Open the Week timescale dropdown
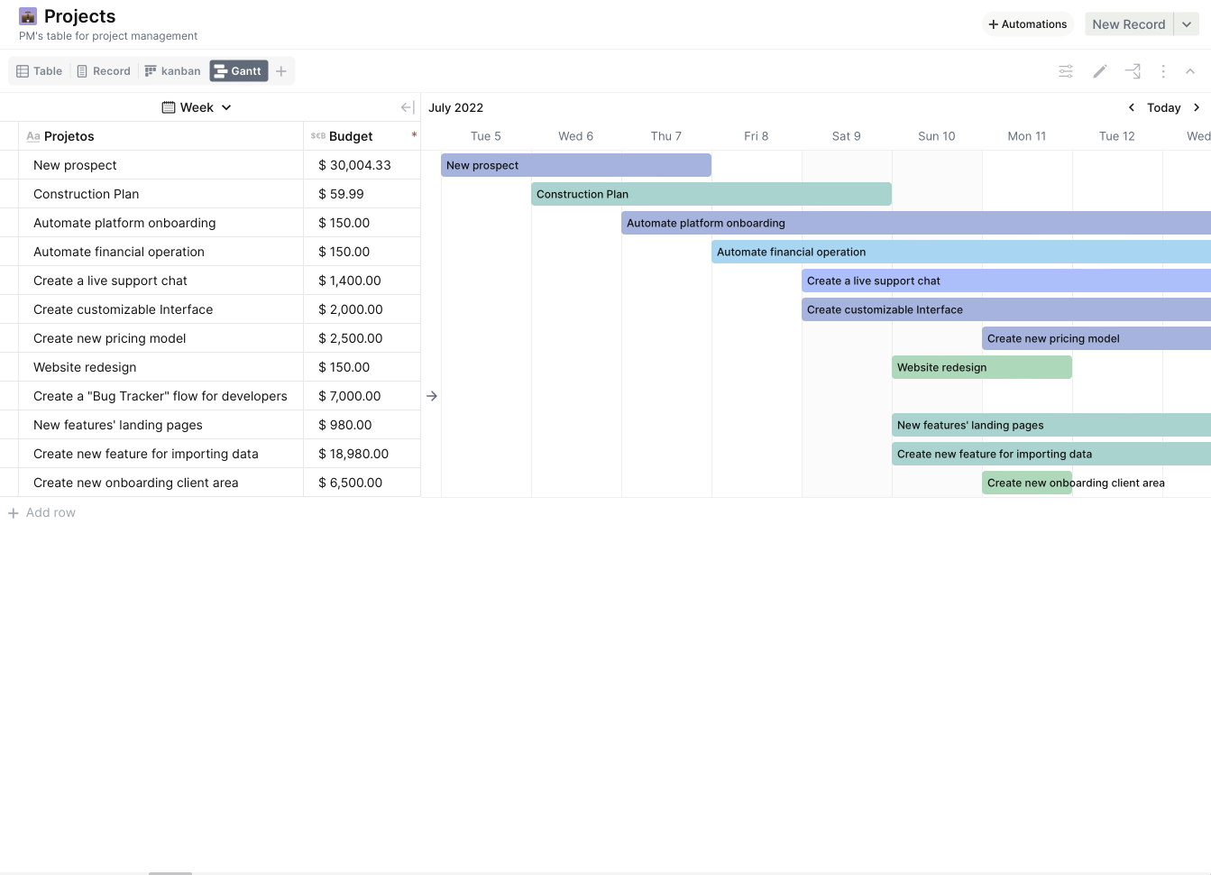 [x=197, y=107]
